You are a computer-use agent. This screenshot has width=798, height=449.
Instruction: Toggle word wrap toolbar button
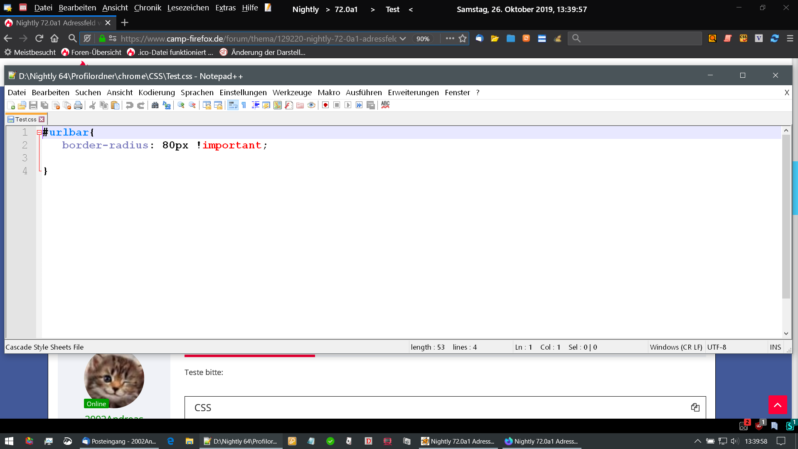[x=233, y=106]
